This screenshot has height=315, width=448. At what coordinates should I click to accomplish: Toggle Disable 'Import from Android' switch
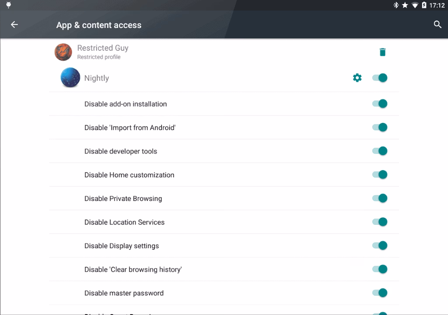point(380,127)
